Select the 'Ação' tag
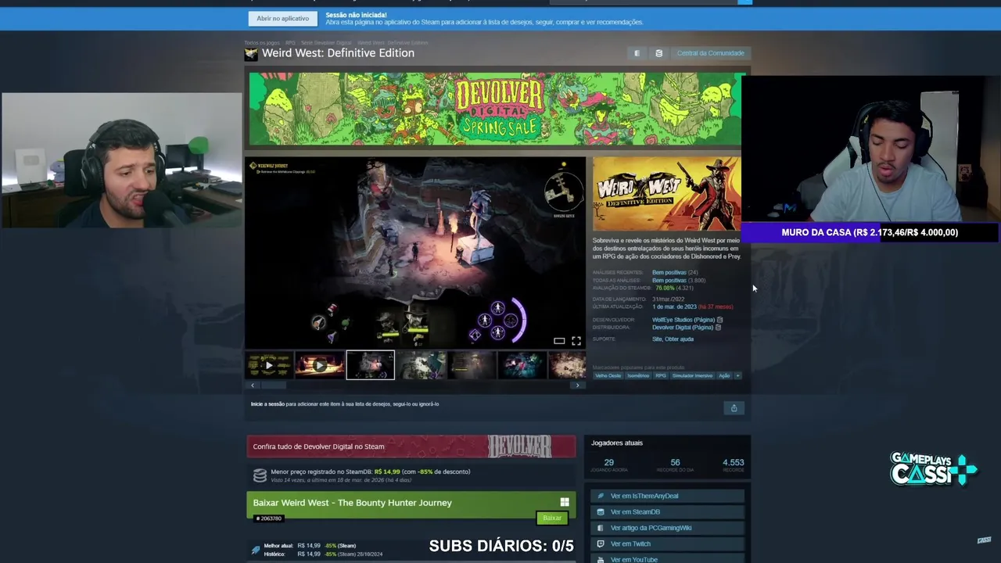The image size is (1001, 563). (x=724, y=376)
